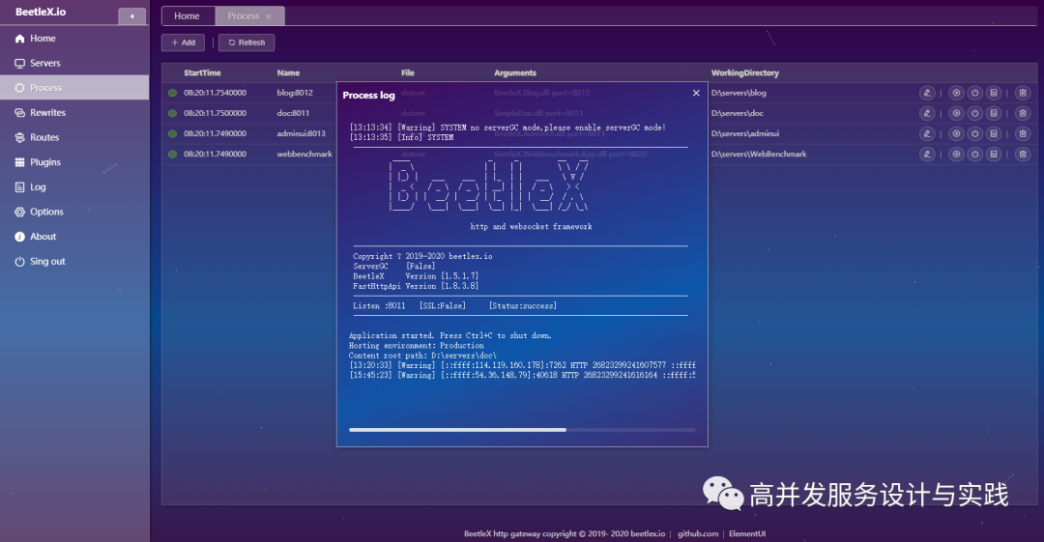1044x542 pixels.
Task: Start the D:\servers\adminui process
Action: 956,134
